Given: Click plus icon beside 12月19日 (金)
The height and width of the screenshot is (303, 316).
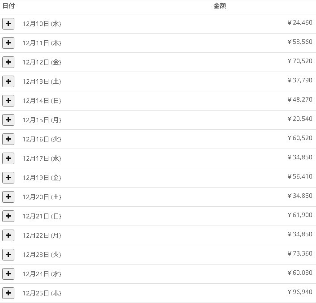Looking at the screenshot, I should [x=8, y=178].
